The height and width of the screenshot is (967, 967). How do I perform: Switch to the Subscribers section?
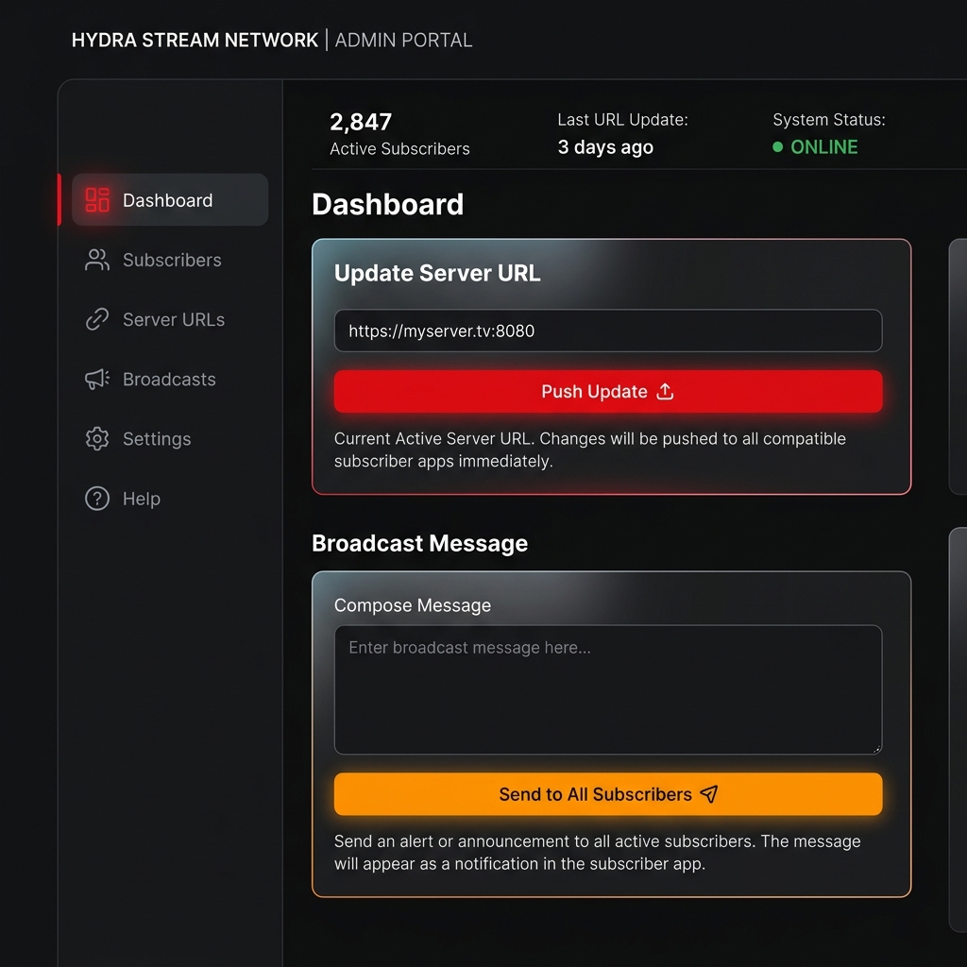[172, 260]
